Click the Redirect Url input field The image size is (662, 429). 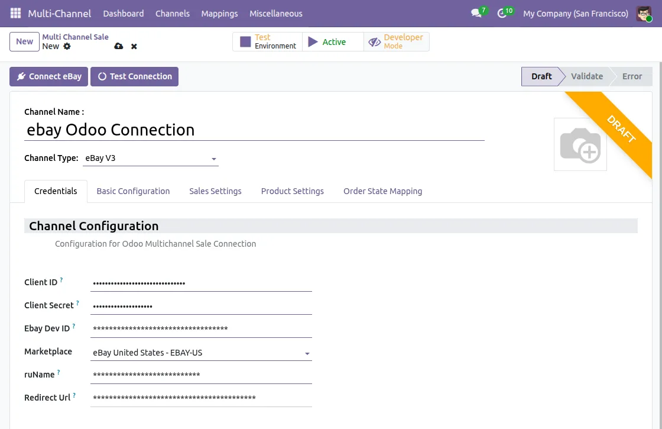(x=202, y=398)
